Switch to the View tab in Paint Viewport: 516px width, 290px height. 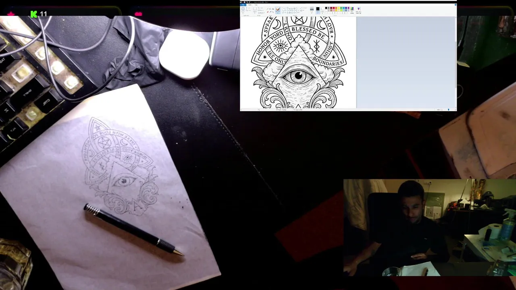tap(256, 5)
